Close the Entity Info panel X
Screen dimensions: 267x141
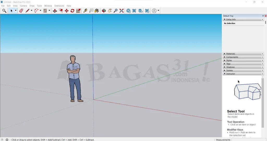pyautogui.click(x=262, y=20)
